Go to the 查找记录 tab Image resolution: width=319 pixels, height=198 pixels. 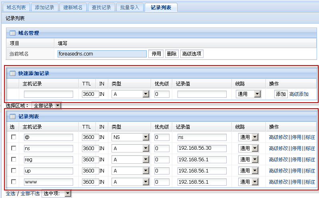(x=101, y=7)
